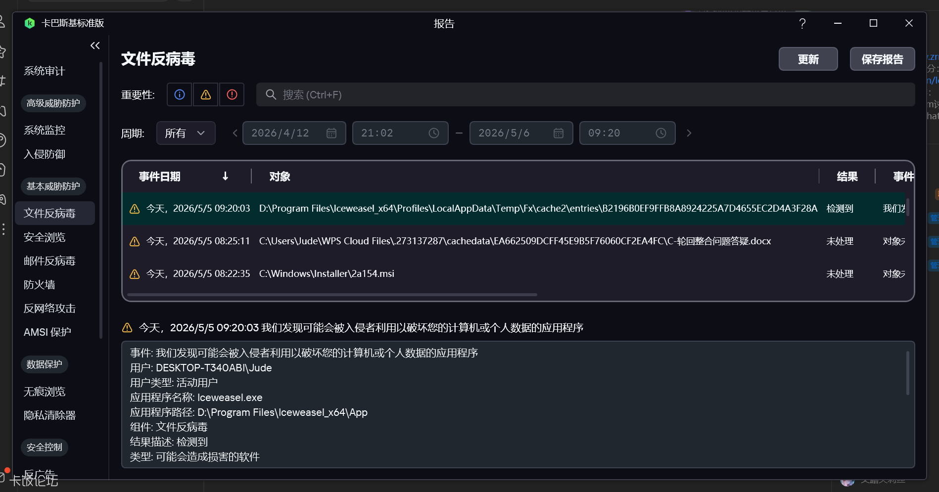Select the 08:22:35 2a154.msi event row

[514, 274]
